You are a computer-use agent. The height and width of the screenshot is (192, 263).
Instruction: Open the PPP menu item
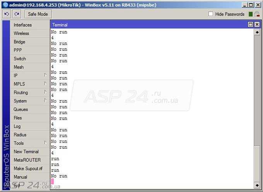point(30,50)
